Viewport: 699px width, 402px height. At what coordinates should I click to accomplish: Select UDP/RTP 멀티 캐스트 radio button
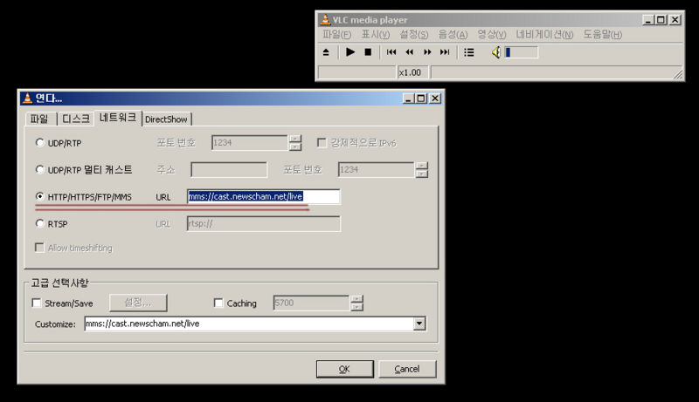click(x=39, y=169)
